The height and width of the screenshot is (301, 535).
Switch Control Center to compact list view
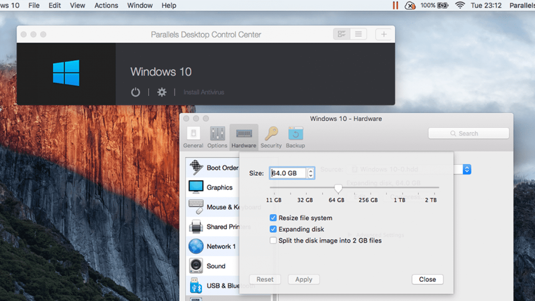(x=359, y=34)
